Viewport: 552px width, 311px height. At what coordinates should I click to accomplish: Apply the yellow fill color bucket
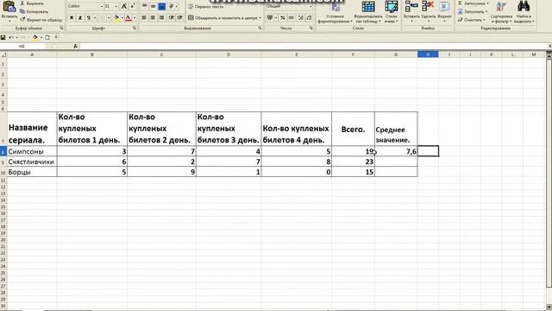click(x=116, y=17)
